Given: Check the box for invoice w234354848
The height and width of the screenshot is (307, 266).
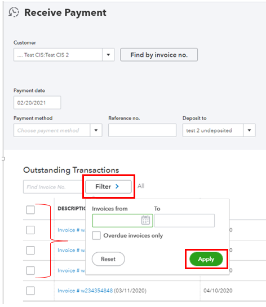Looking at the screenshot, I should [30, 291].
